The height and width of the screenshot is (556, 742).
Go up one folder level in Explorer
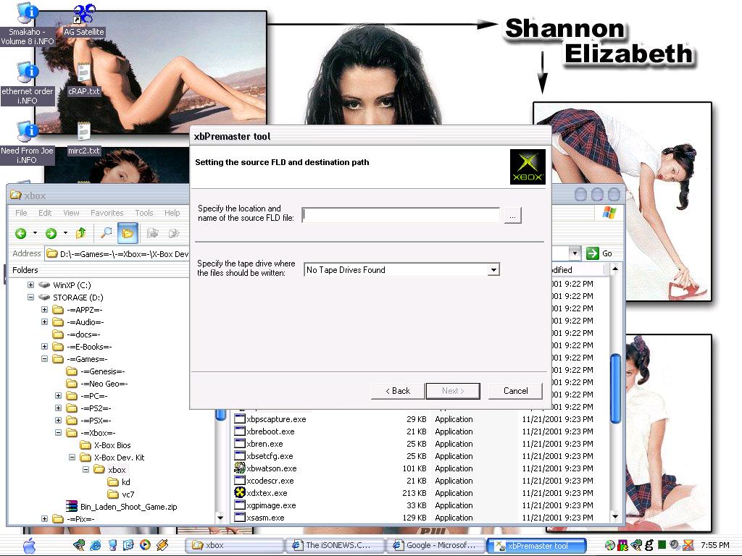pos(80,233)
